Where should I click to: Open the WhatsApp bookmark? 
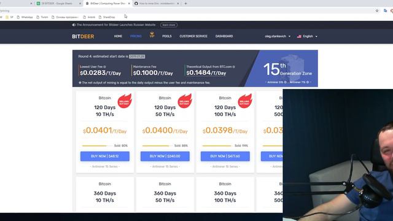tap(25, 17)
